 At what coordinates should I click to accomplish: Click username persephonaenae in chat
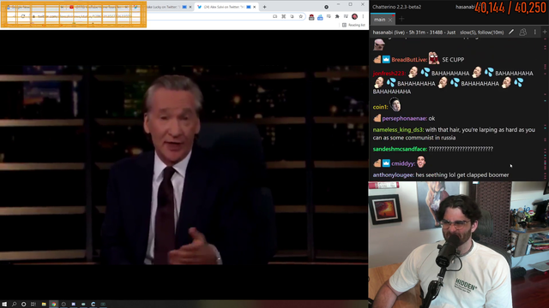pos(404,118)
